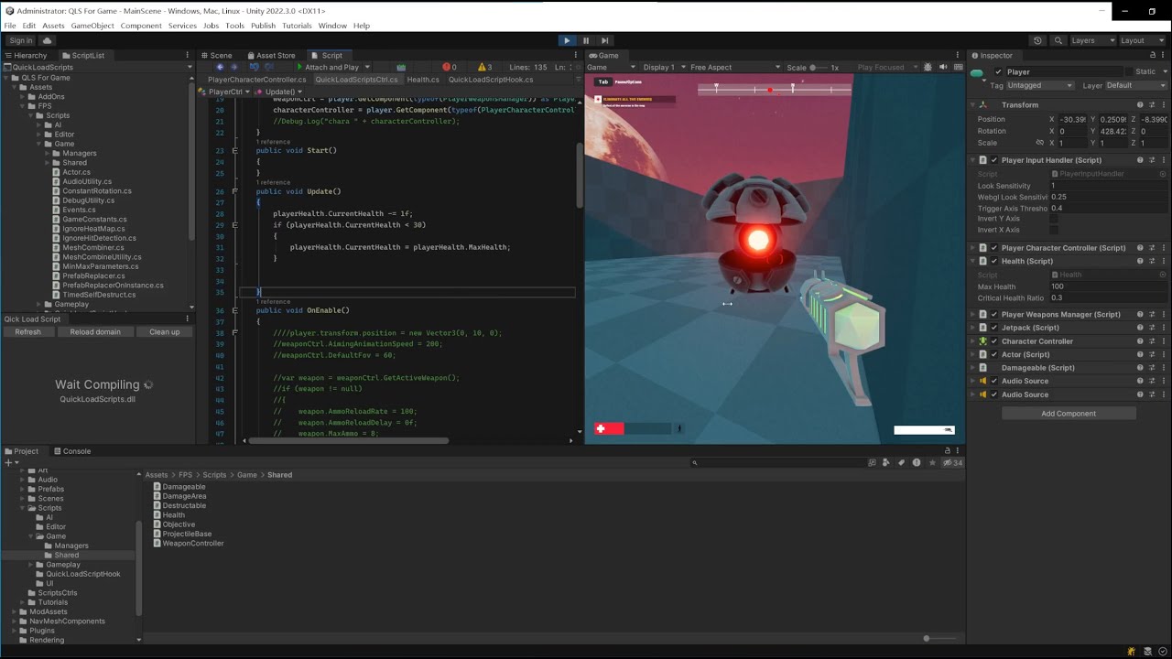
Task: Disable the Character Controller component checkbox
Action: click(994, 341)
